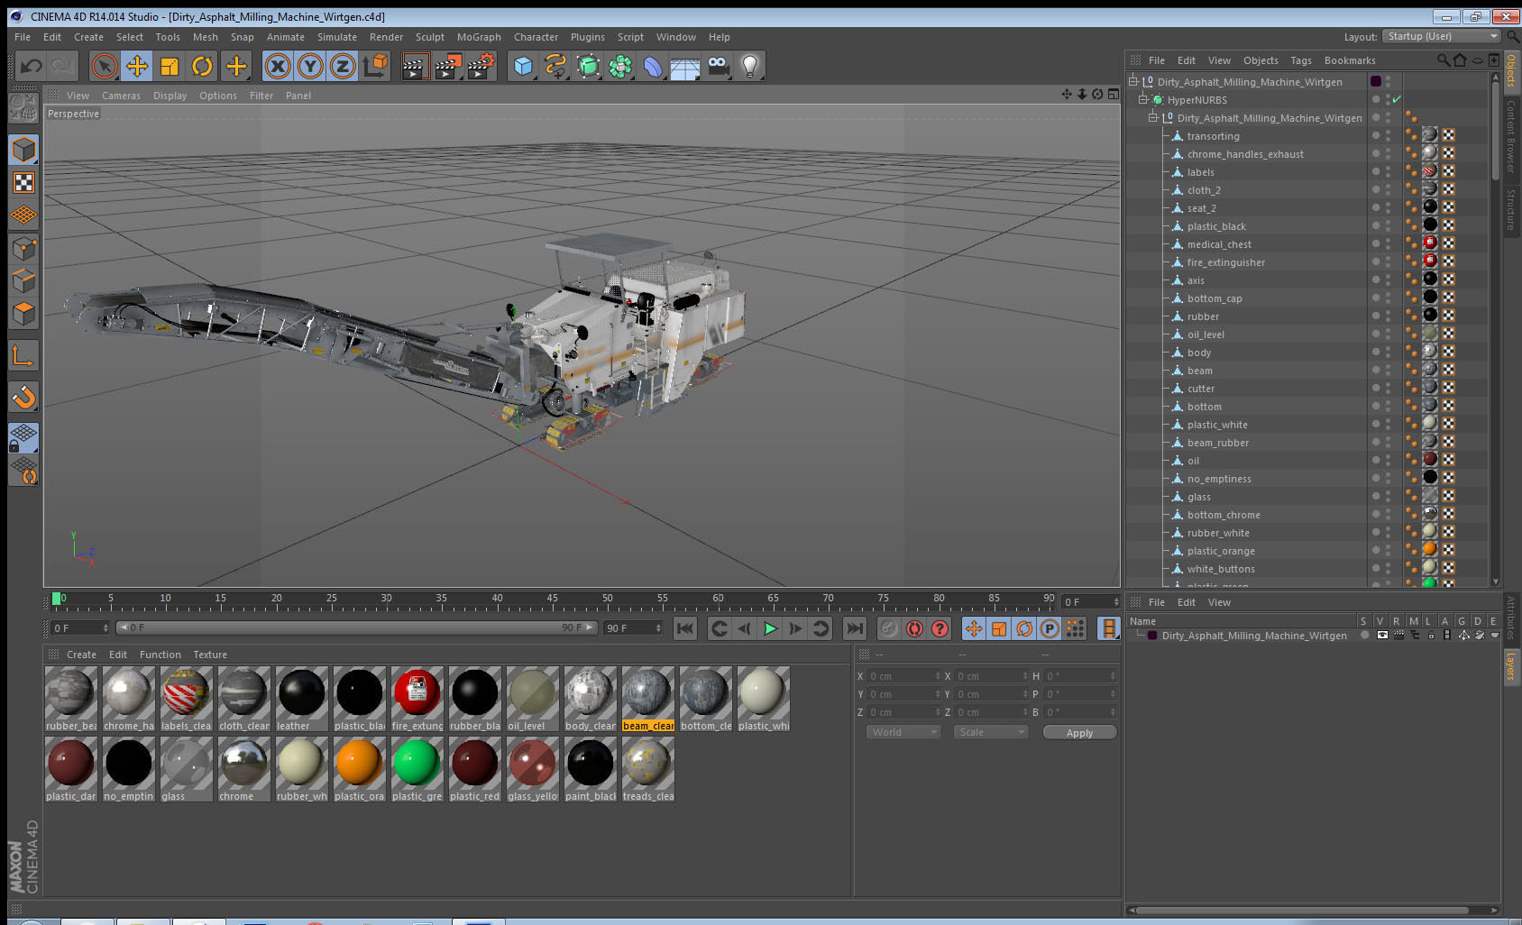1522x925 pixels.
Task: Click the HyperNURBS generator icon
Action: click(x=588, y=66)
